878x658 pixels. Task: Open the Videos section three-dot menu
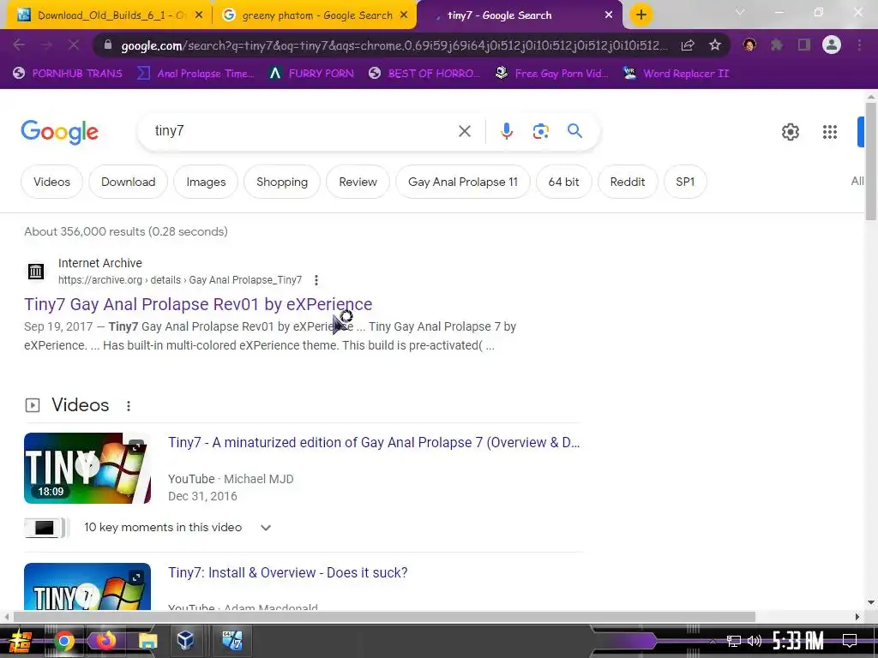point(129,406)
